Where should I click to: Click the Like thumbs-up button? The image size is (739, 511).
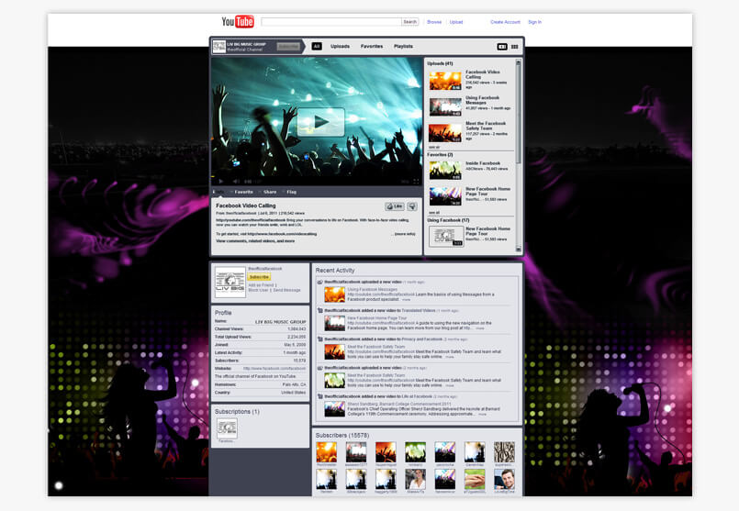(395, 206)
